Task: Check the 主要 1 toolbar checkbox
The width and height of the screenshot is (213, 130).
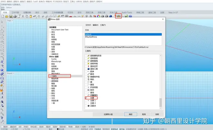Action: coord(86,101)
